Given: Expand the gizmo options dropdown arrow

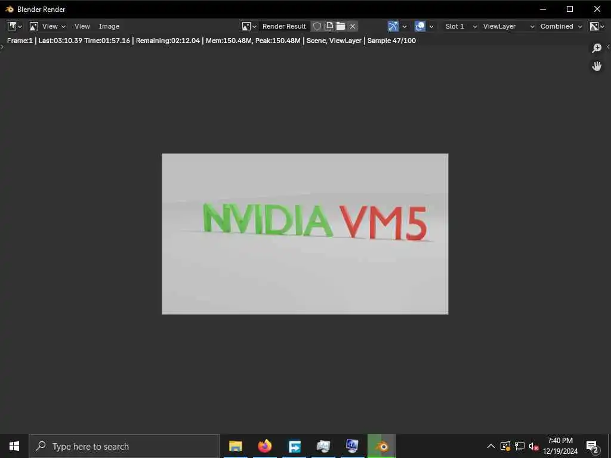Looking at the screenshot, I should pos(405,26).
